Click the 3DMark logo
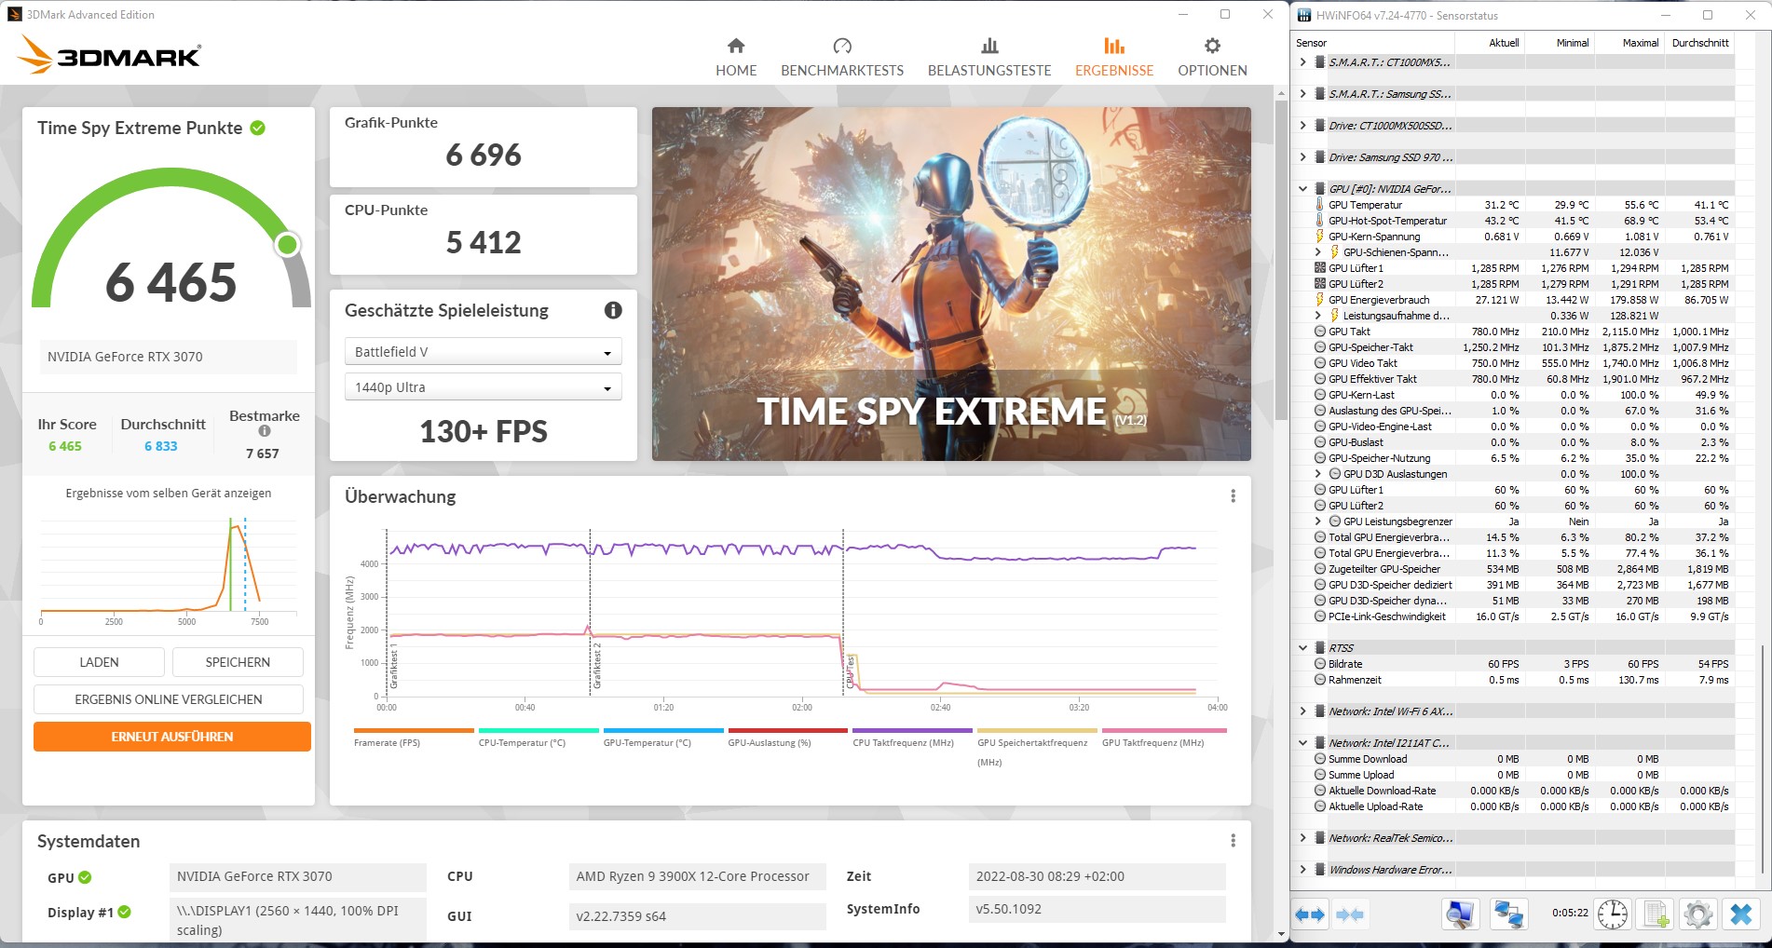Image resolution: width=1772 pixels, height=948 pixels. click(x=110, y=55)
